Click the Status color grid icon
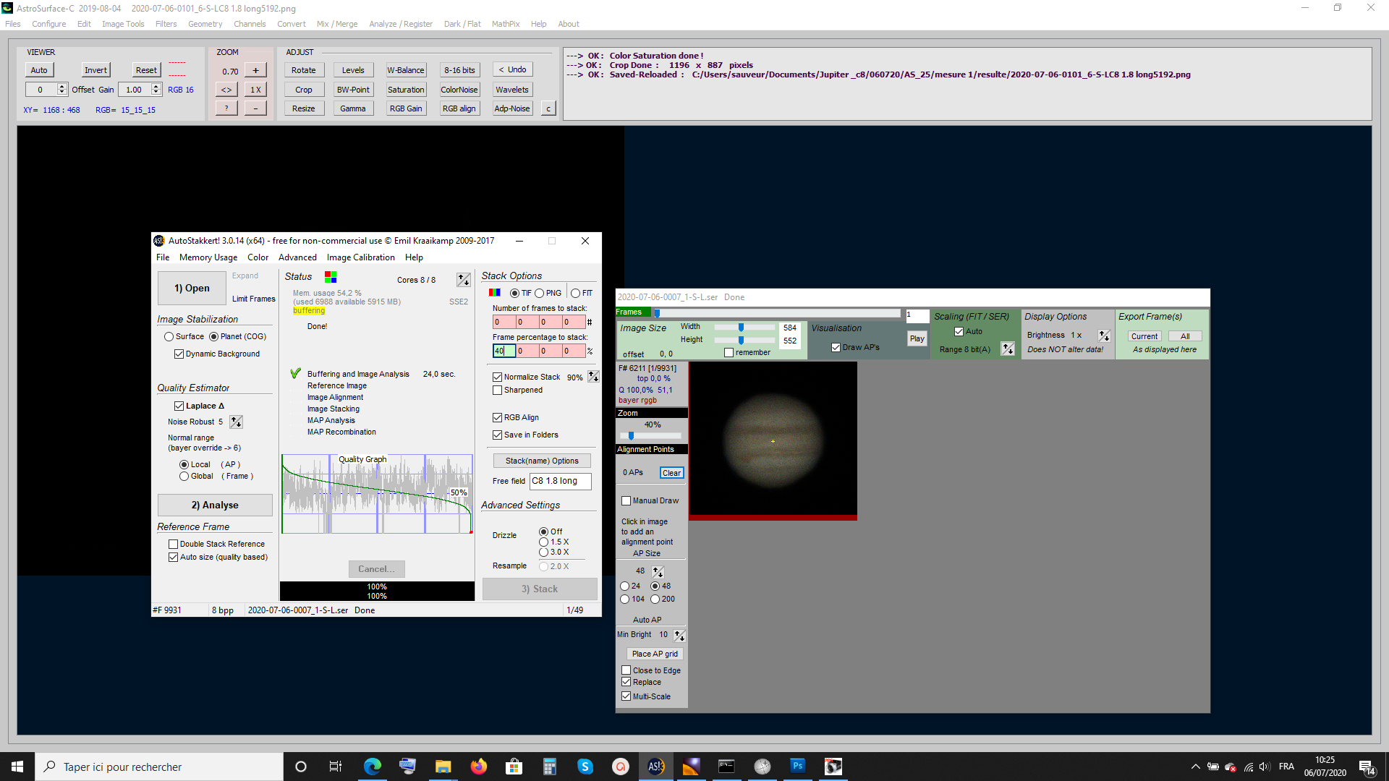Viewport: 1389px width, 781px height. (331, 277)
